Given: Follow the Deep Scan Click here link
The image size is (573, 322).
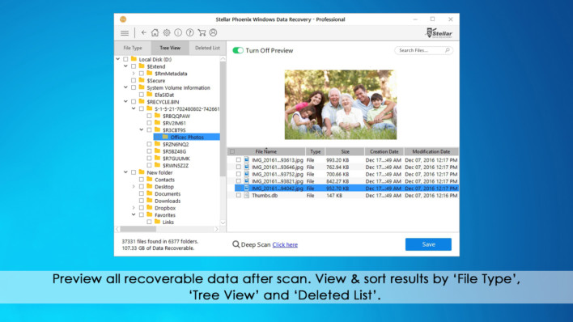Looking at the screenshot, I should (x=285, y=245).
